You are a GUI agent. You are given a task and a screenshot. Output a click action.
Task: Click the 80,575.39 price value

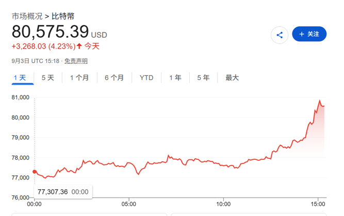pyautogui.click(x=50, y=32)
